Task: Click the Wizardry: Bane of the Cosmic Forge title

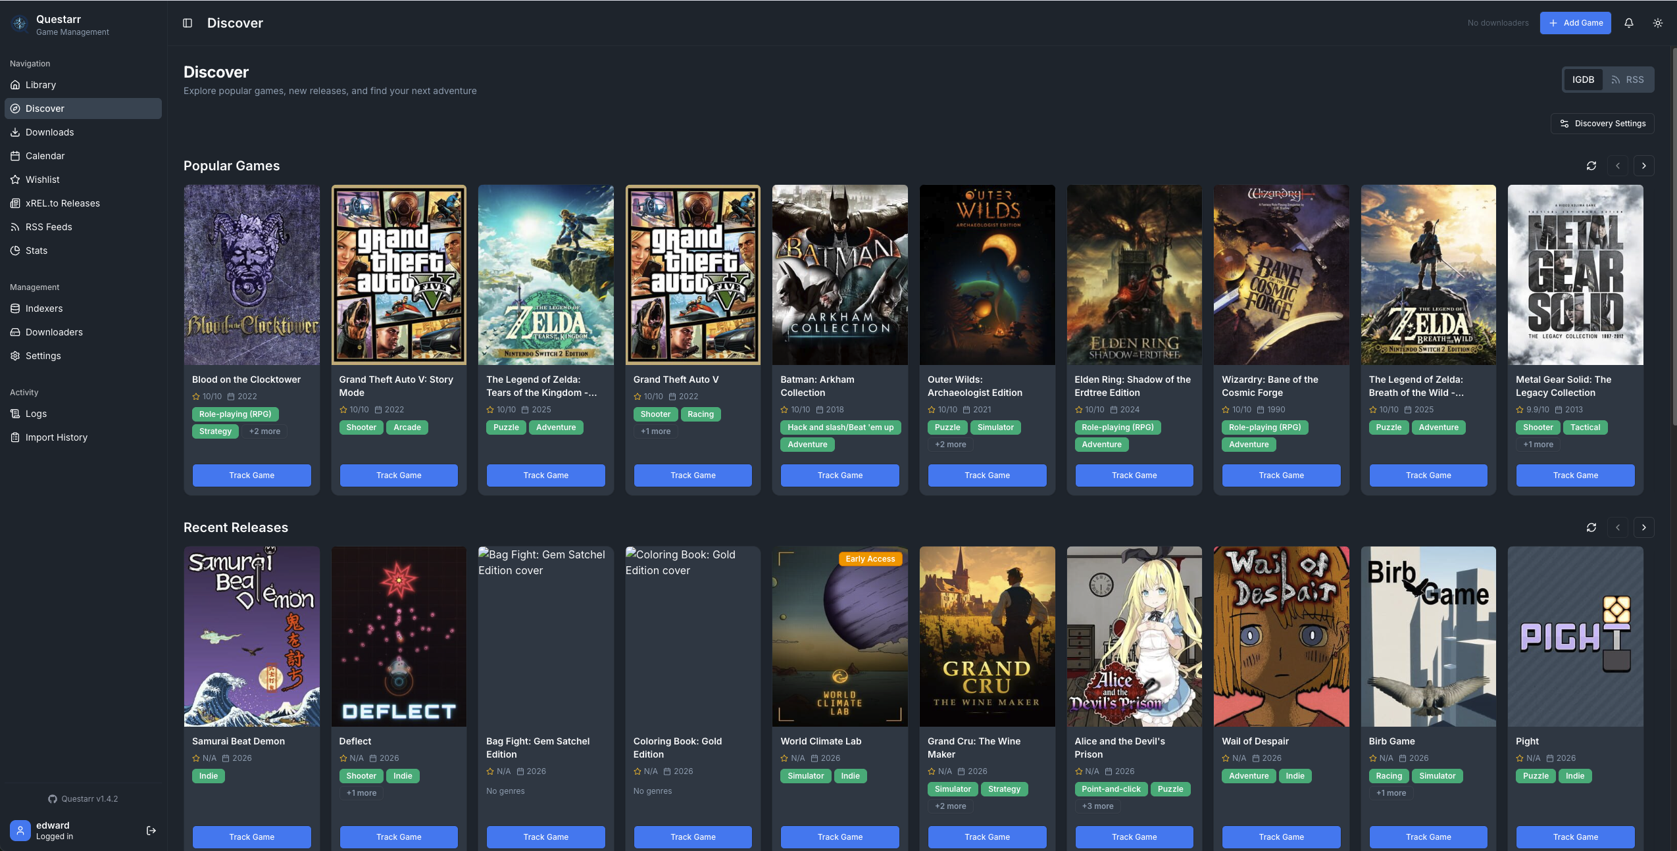Action: tap(1270, 386)
